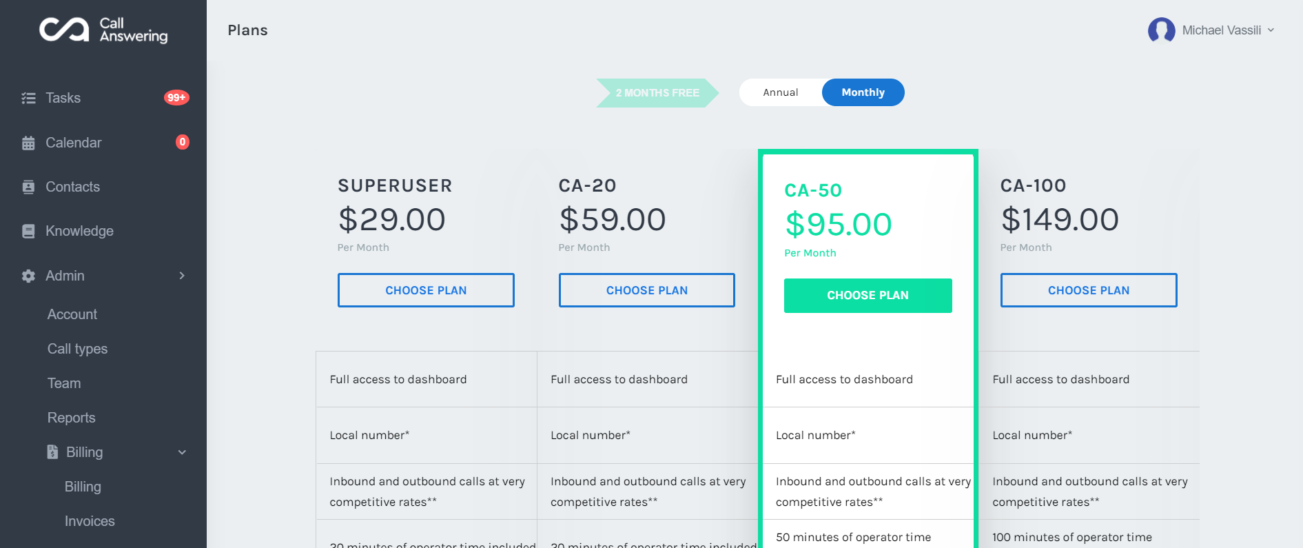Click the Tasks checklist icon

[x=28, y=99]
